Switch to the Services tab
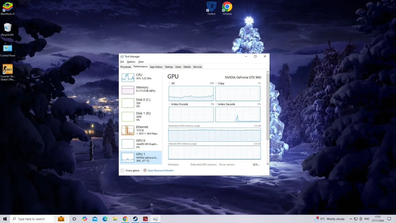 pyautogui.click(x=197, y=67)
